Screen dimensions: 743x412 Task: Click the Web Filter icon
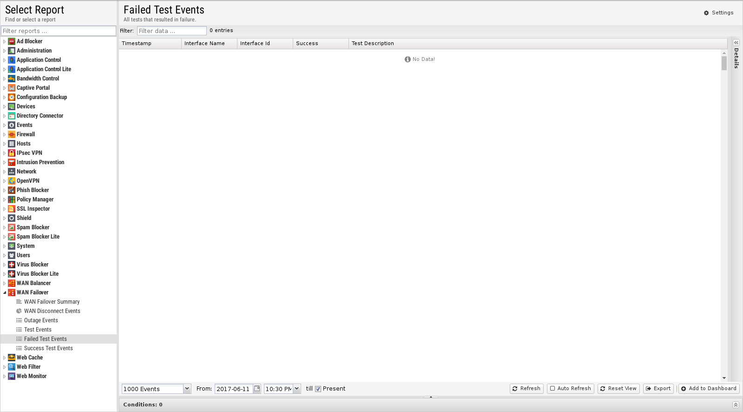[x=12, y=367]
